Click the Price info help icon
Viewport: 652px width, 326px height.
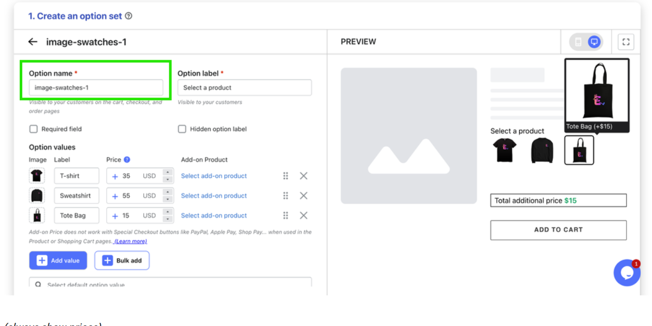click(127, 160)
